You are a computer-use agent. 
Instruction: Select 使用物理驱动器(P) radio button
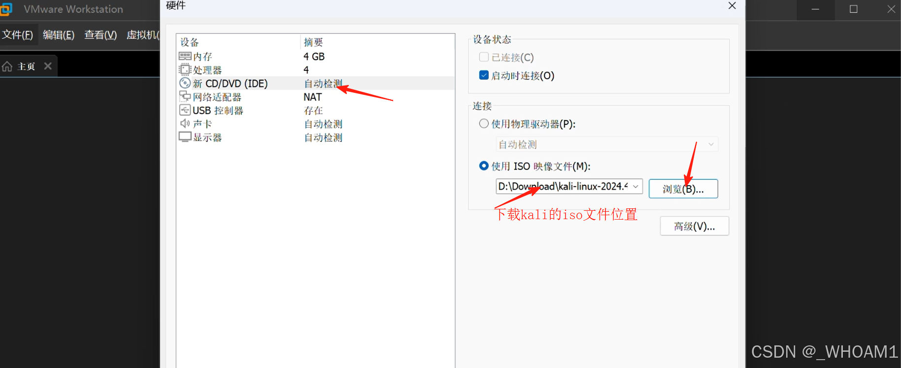[x=484, y=123]
